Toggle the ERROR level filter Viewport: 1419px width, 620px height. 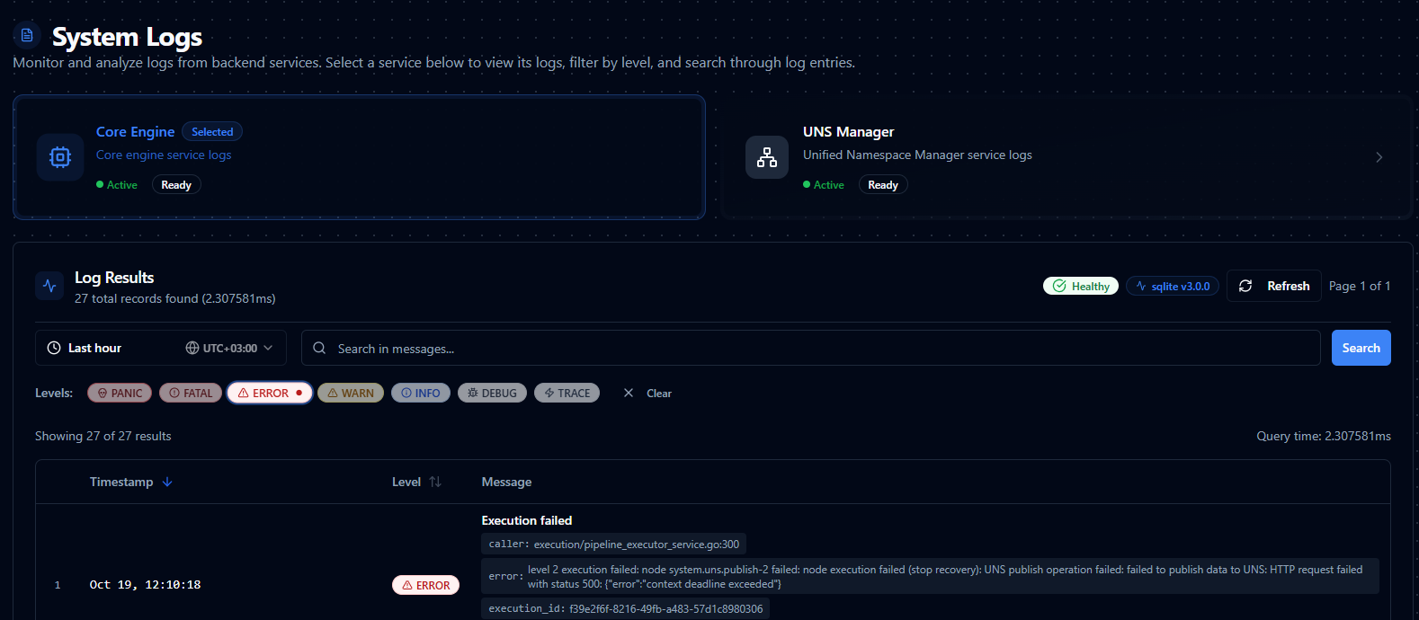point(270,393)
